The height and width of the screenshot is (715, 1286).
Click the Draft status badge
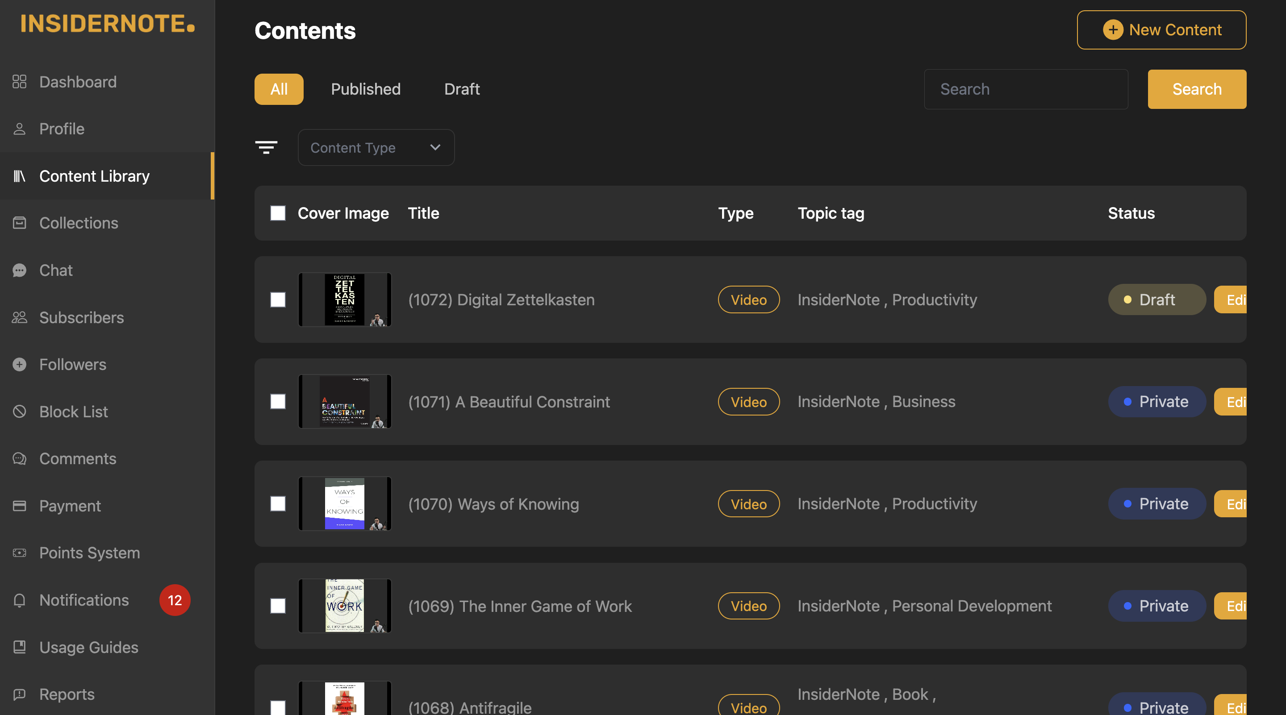1157,300
